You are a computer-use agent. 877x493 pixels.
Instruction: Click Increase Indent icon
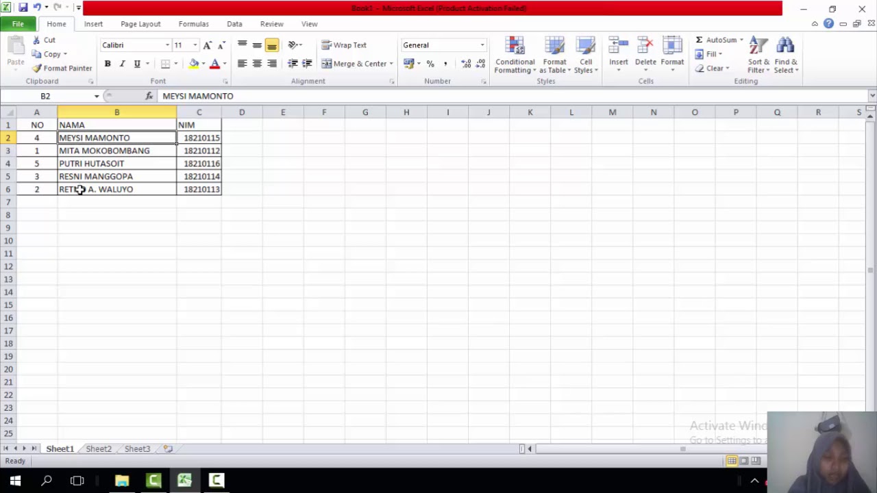click(307, 64)
